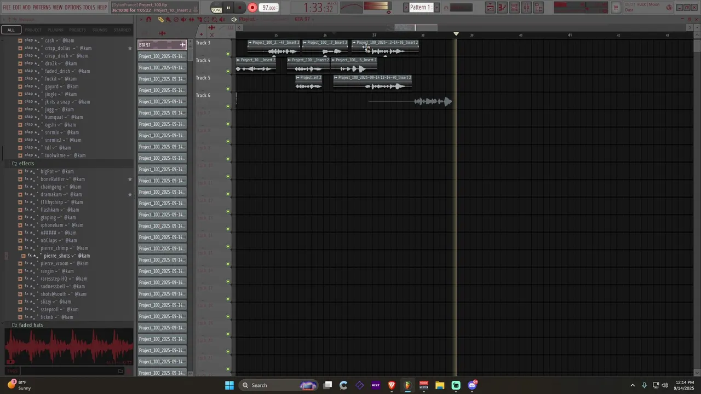This screenshot has height=394, width=701.
Task: Click the playhead marker on timeline ruler
Action: [x=456, y=34]
